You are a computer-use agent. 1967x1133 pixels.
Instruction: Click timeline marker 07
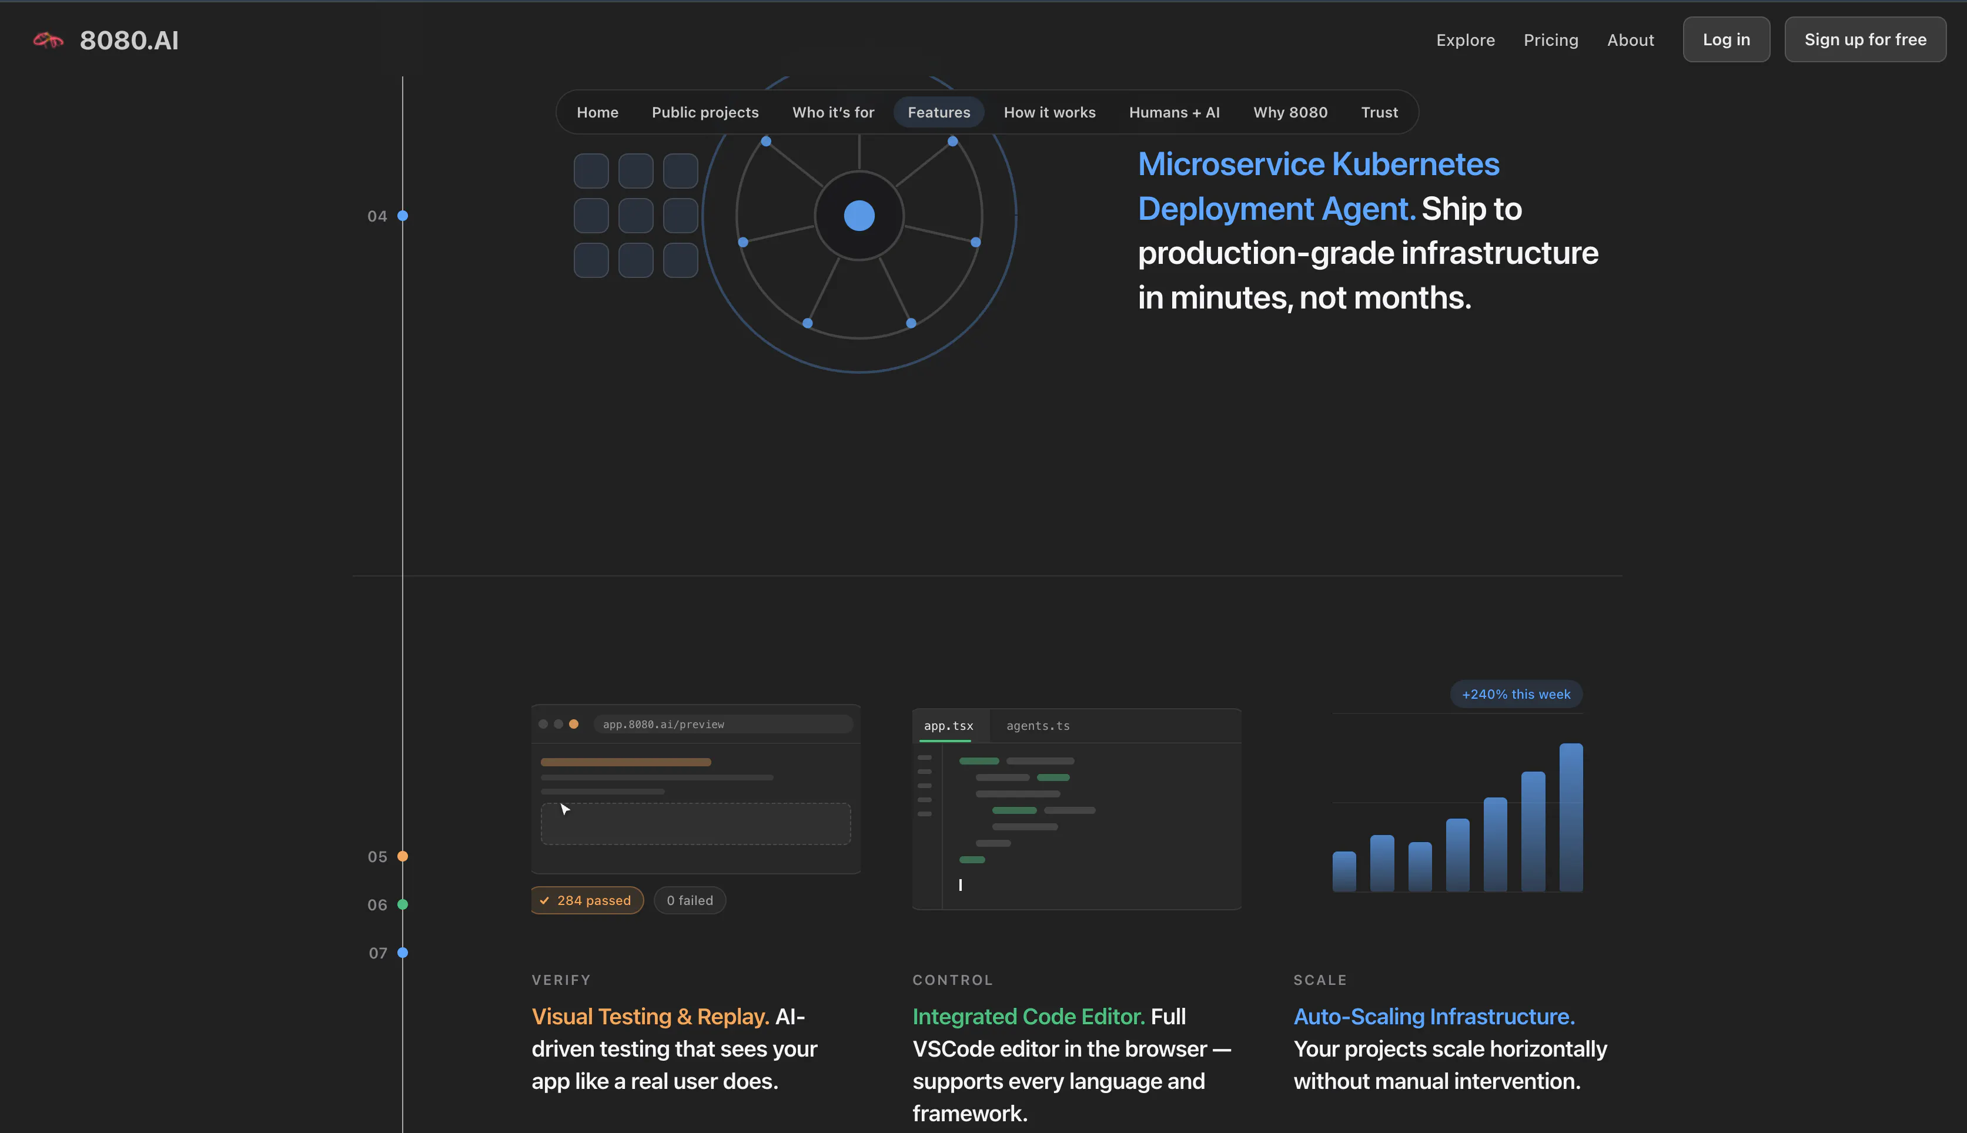[403, 953]
